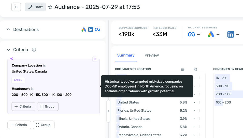
Task: Collapse the Destinations section
Action: [x=8, y=30]
